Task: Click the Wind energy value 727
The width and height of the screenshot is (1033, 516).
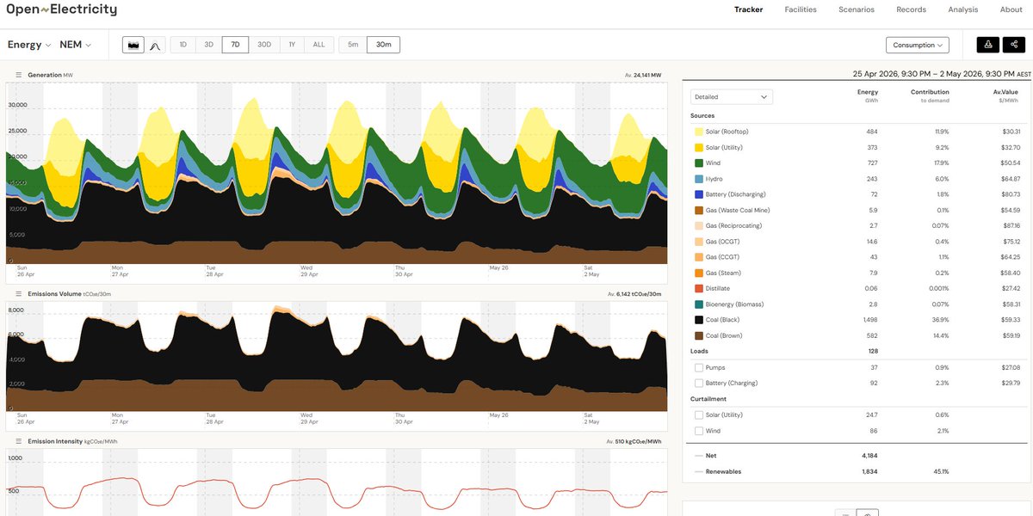Action: point(872,163)
